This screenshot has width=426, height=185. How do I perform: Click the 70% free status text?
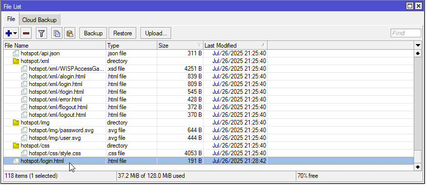308,176
